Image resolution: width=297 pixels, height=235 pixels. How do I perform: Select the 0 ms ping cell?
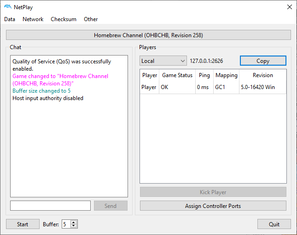[204, 87]
